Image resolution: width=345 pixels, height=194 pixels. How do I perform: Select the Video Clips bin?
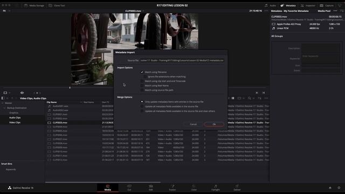pyautogui.click(x=15, y=122)
